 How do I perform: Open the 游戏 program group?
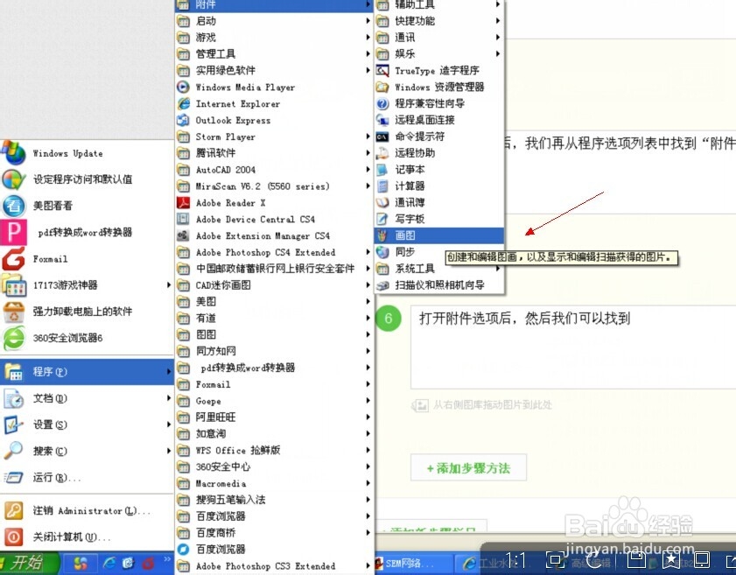click(x=274, y=38)
